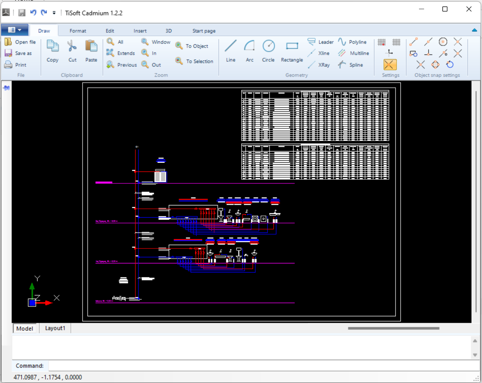Activate the Multiline tool
Image resolution: width=482 pixels, height=383 pixels.
coord(354,53)
